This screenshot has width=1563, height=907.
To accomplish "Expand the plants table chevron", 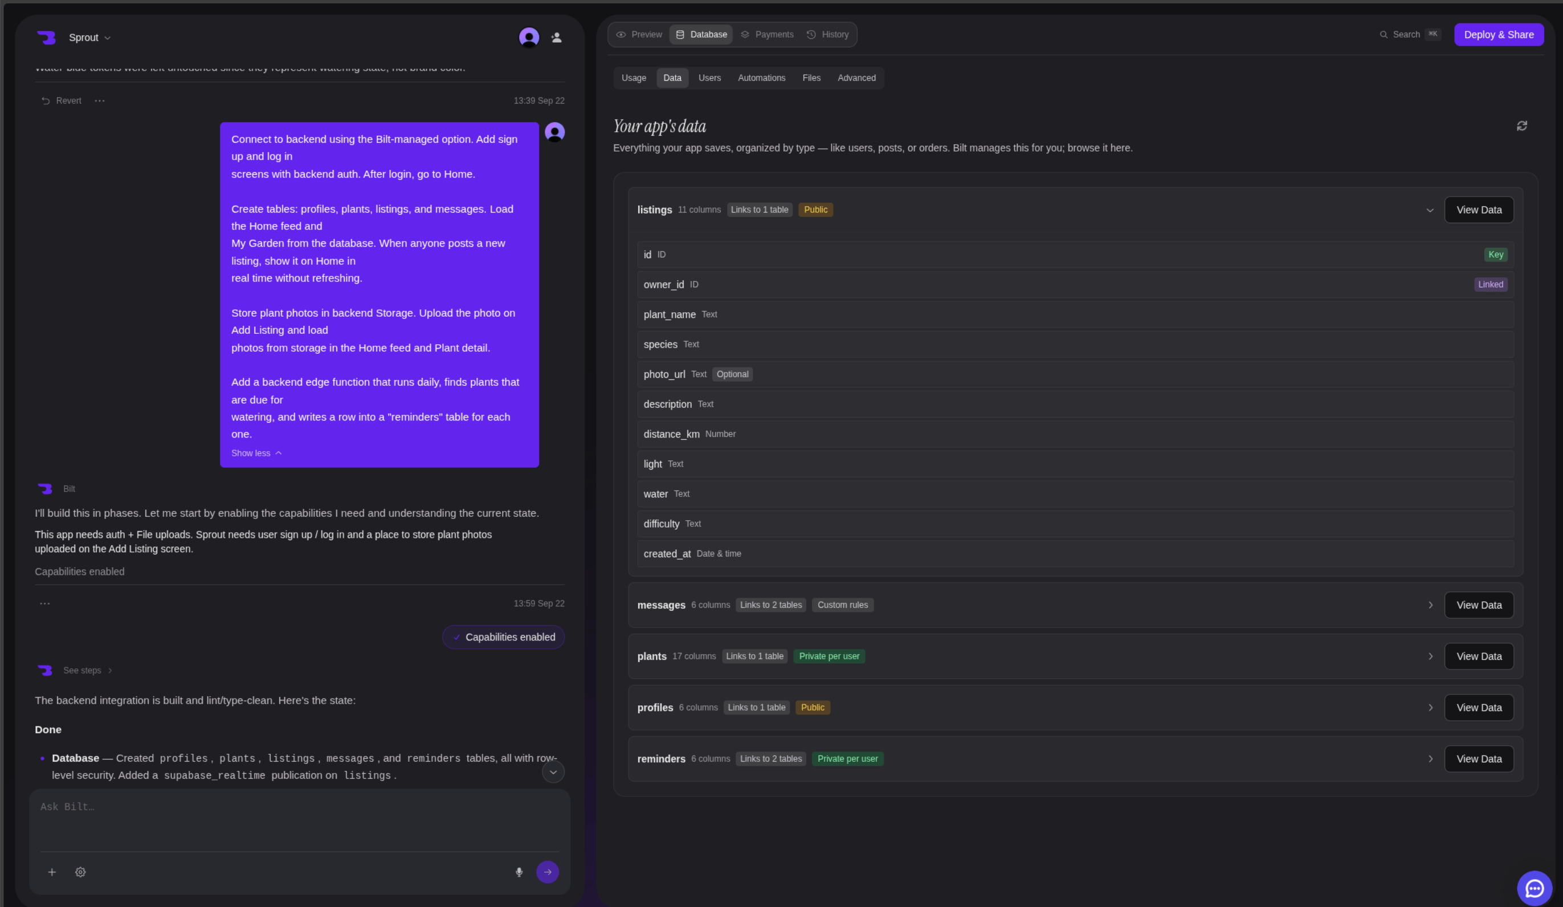I will [x=1430, y=656].
